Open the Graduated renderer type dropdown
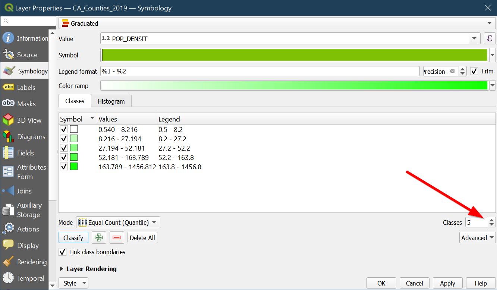The width and height of the screenshot is (497, 290). [277, 23]
